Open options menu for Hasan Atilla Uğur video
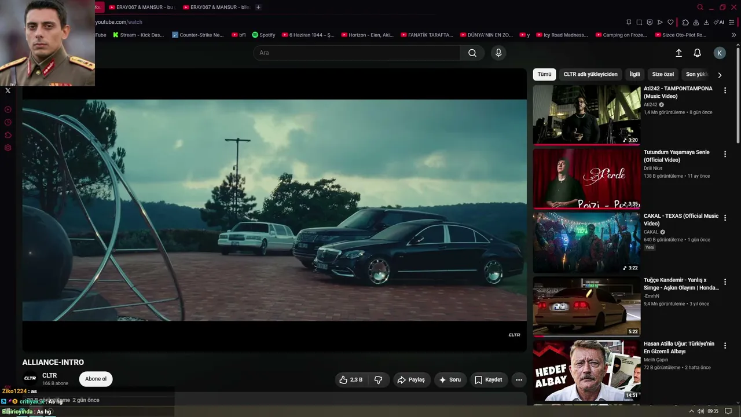This screenshot has width=741, height=417. pos(725,345)
